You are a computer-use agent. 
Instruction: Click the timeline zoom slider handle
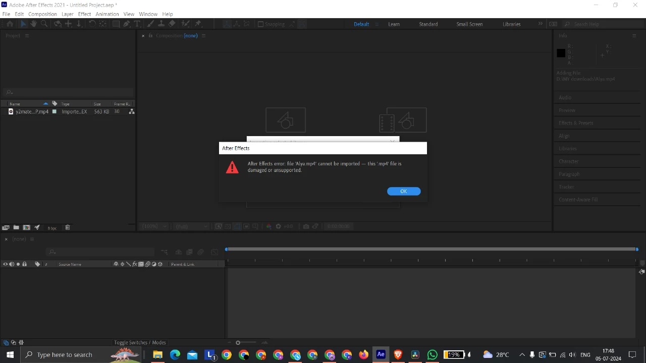tap(238, 343)
